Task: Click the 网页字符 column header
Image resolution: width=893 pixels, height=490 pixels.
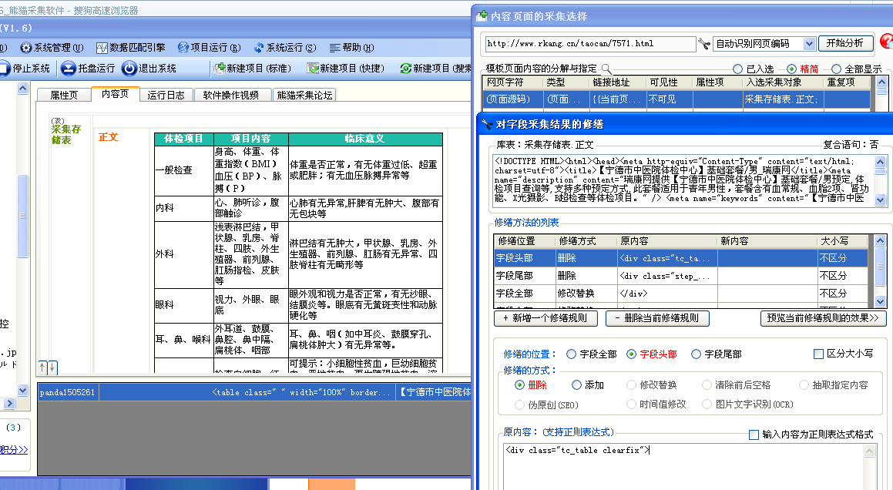Action: tap(512, 82)
